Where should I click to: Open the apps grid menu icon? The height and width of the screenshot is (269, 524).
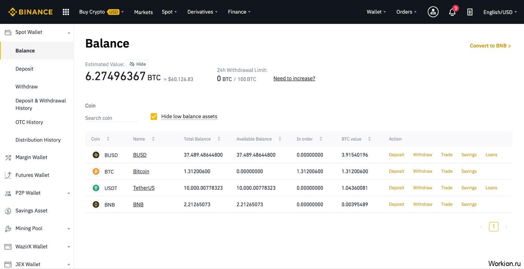pyautogui.click(x=66, y=12)
